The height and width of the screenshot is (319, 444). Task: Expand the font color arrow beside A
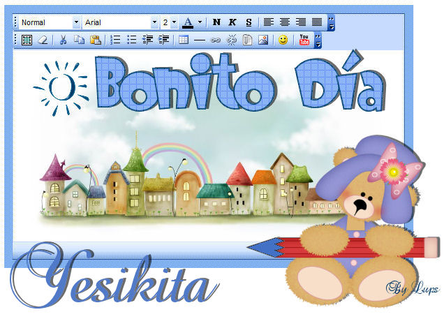200,22
